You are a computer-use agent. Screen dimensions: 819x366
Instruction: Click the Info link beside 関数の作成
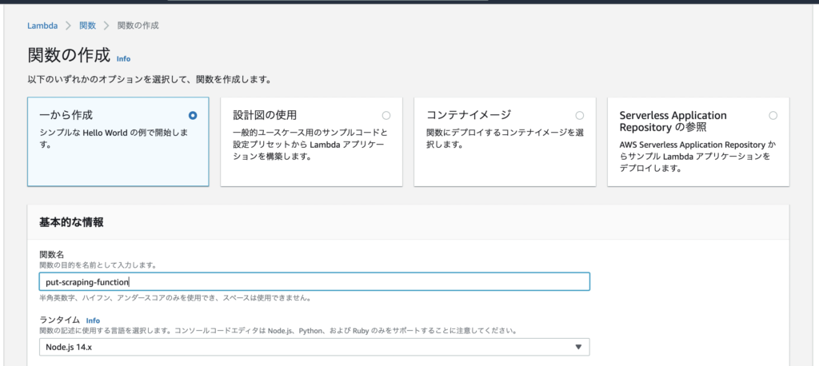tap(123, 58)
